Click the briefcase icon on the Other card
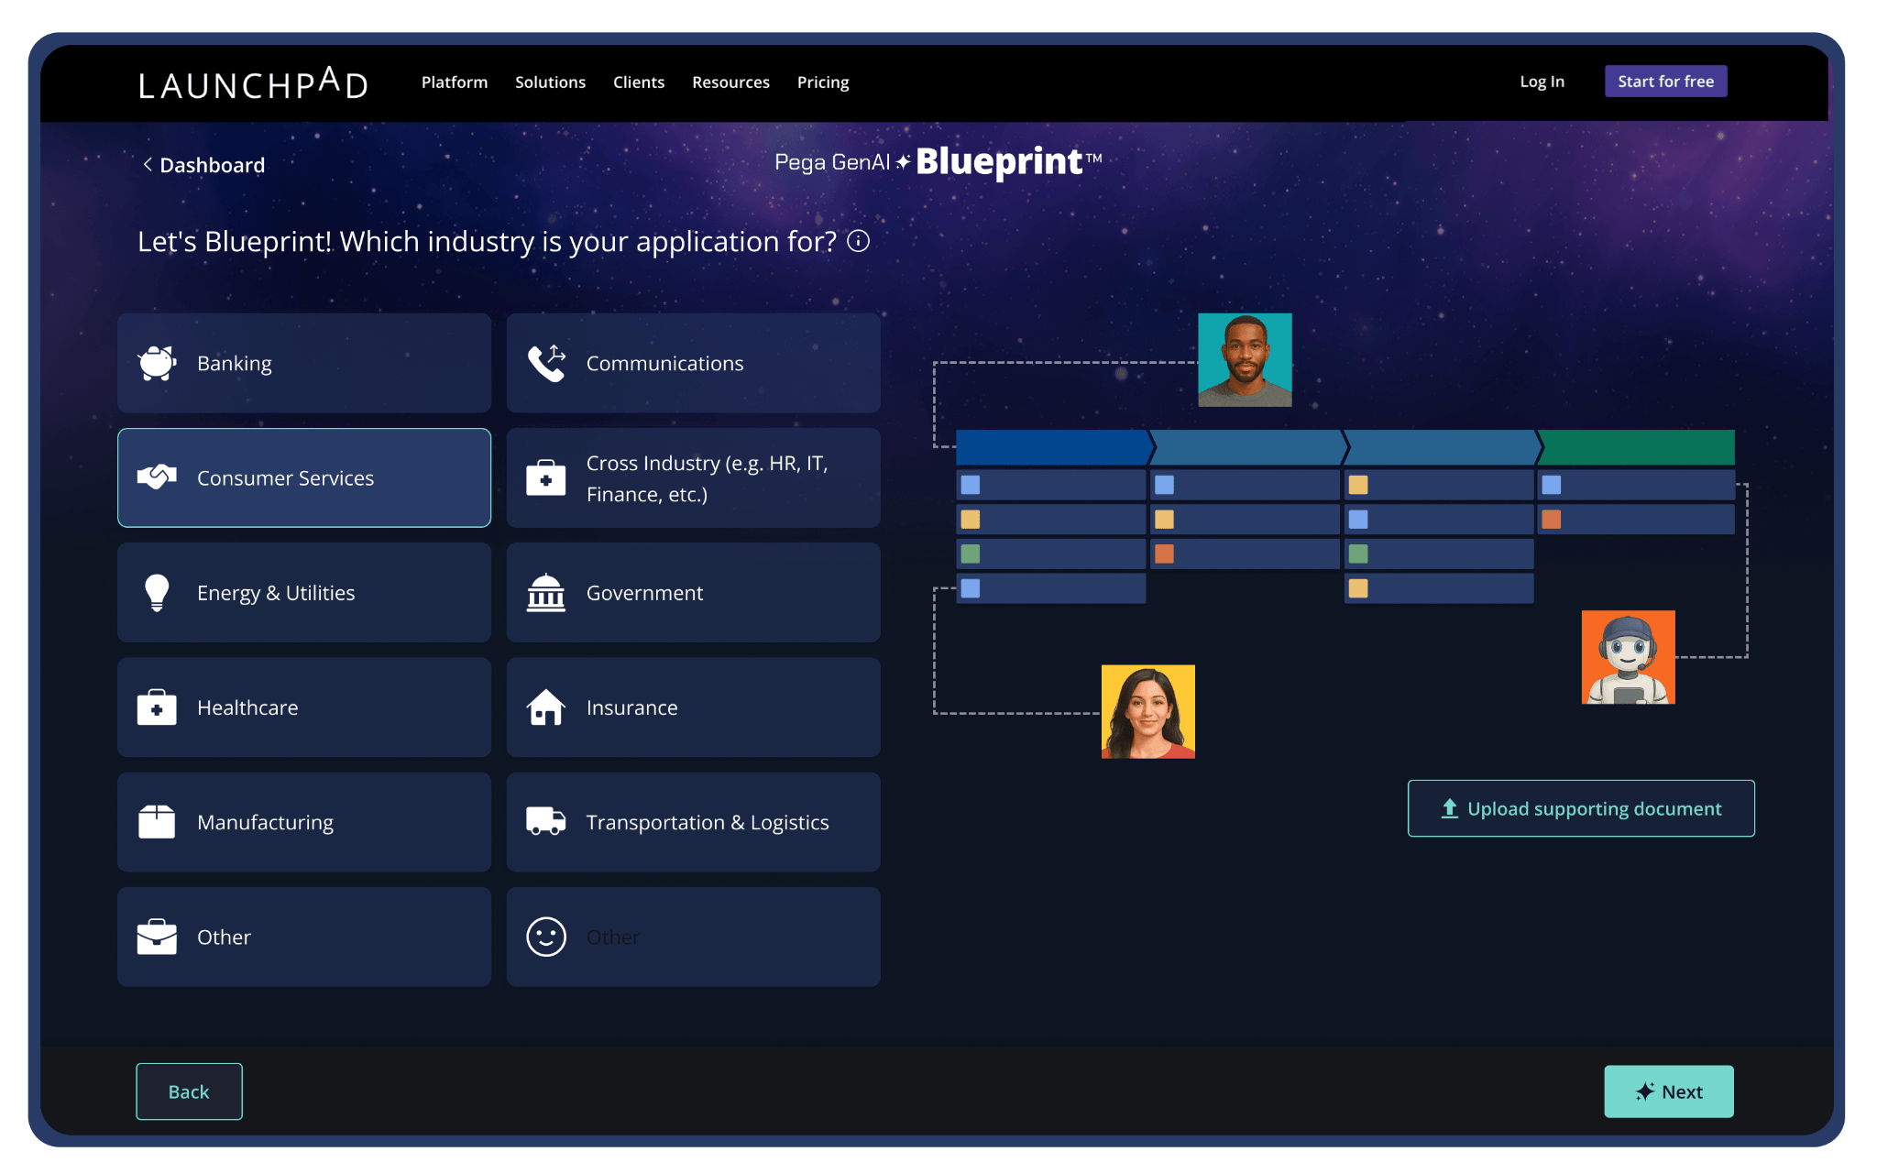1877x1173 pixels. tap(157, 937)
